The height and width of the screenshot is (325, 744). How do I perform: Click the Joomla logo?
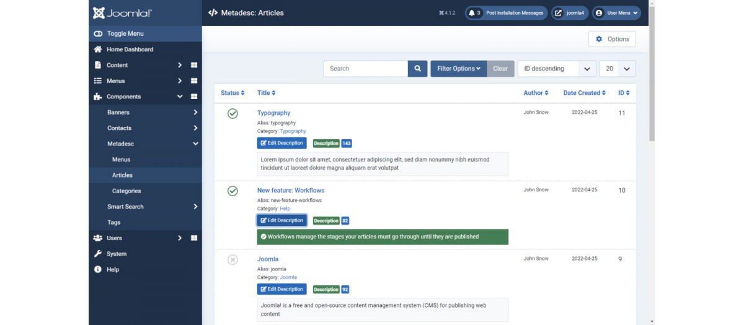(x=122, y=12)
